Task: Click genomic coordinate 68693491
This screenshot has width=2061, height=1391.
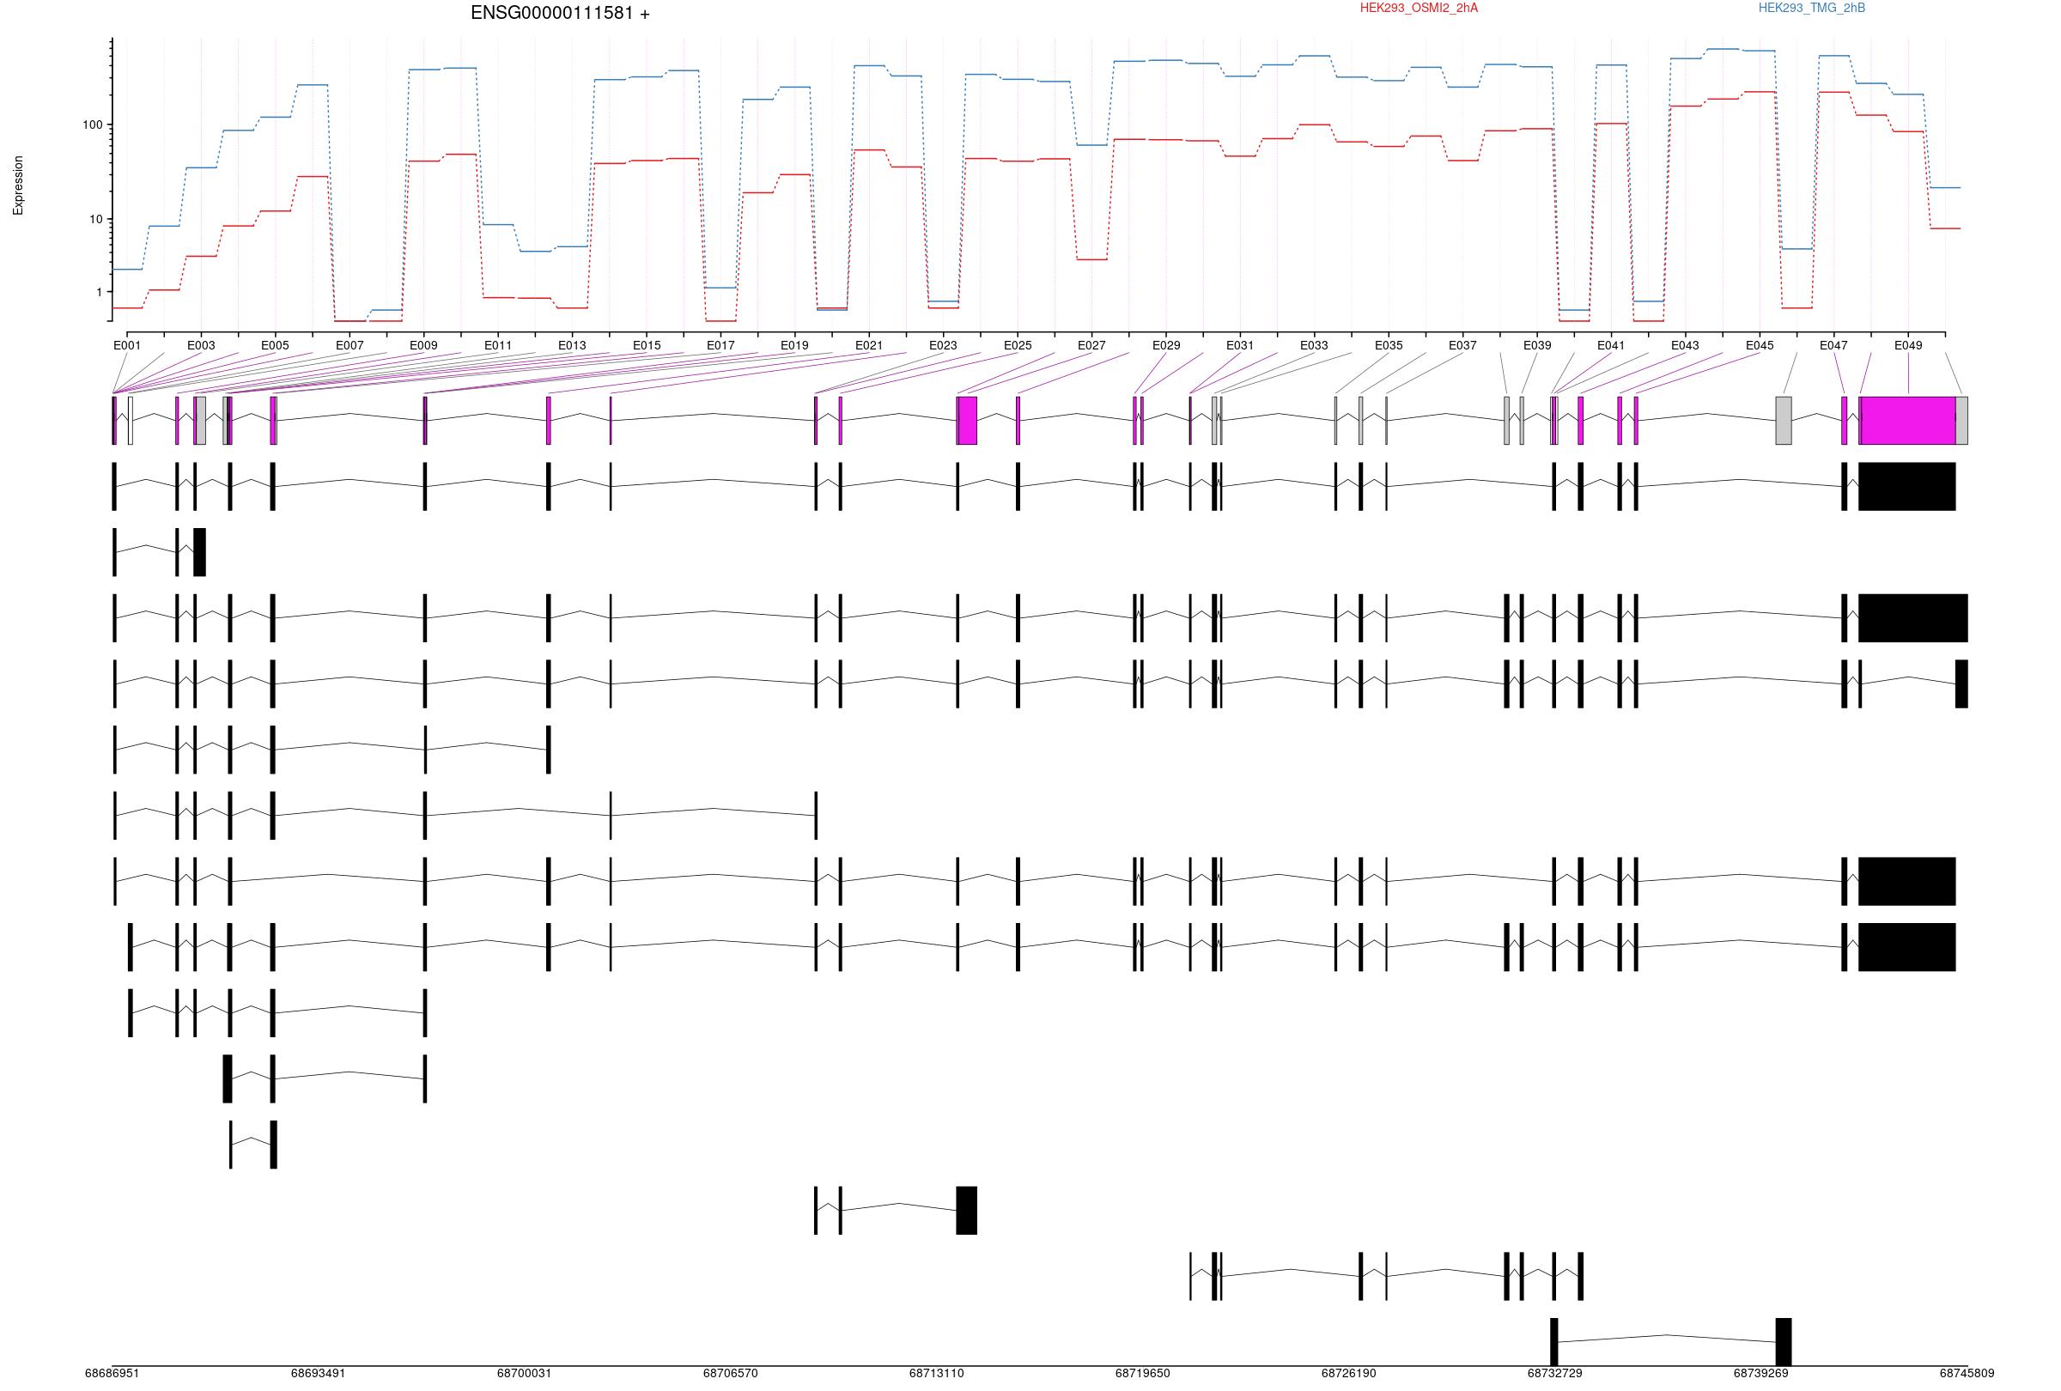Action: point(319,1373)
